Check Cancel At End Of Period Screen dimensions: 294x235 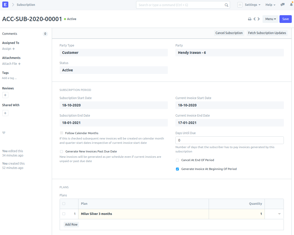tap(177, 160)
